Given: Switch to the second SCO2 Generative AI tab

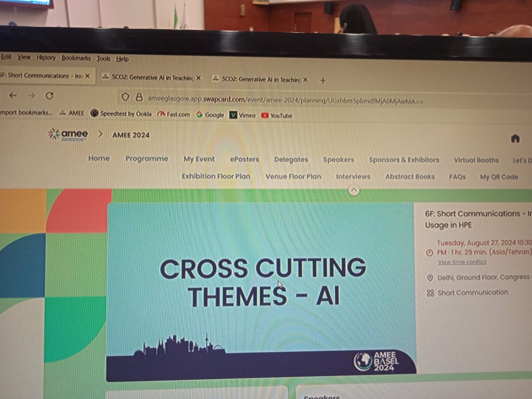Looking at the screenshot, I should click(x=261, y=79).
